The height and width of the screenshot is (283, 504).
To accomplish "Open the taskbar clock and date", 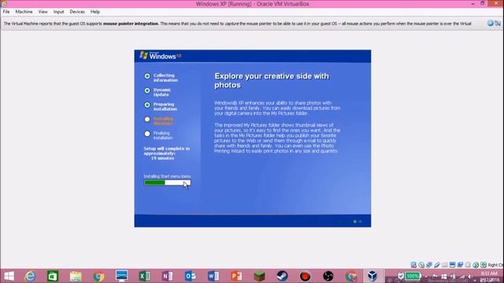I will (x=490, y=277).
